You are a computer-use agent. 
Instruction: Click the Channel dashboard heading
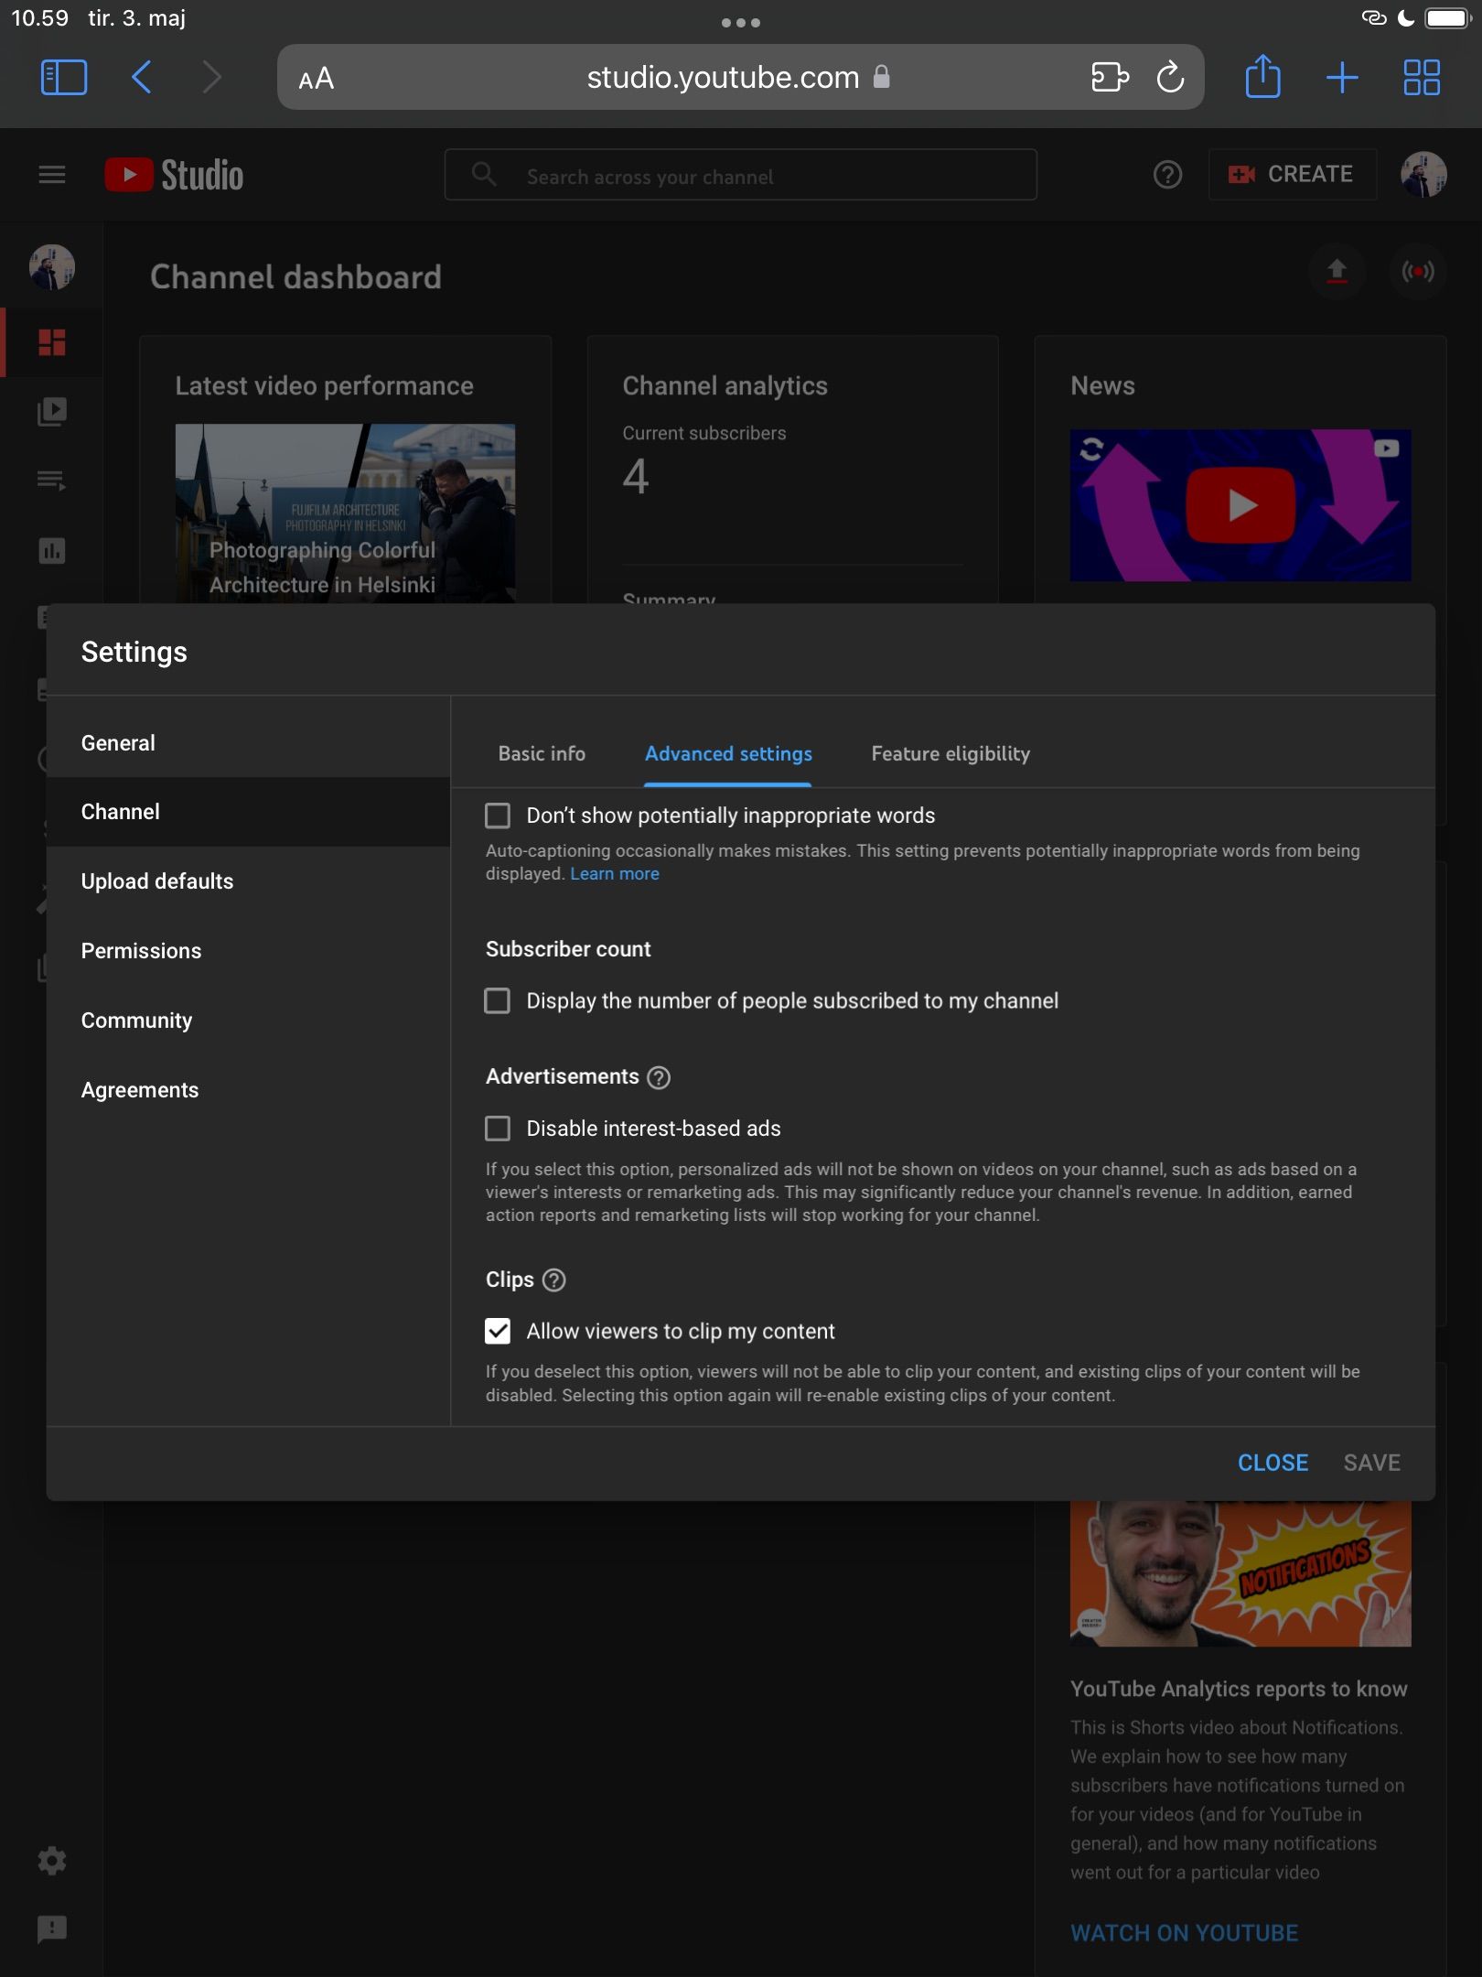pyautogui.click(x=295, y=277)
